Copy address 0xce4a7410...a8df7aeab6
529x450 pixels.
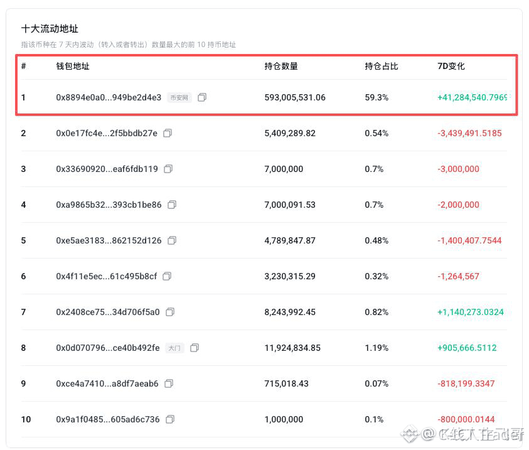(169, 383)
